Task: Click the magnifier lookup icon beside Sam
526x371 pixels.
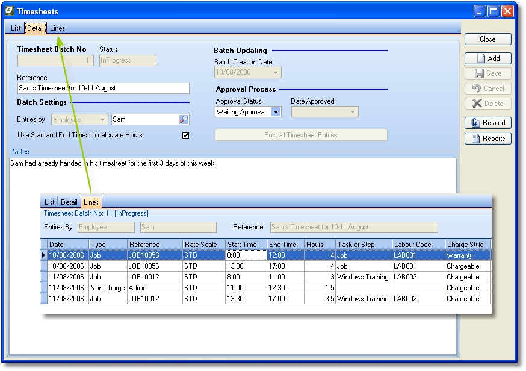Action: 184,120
